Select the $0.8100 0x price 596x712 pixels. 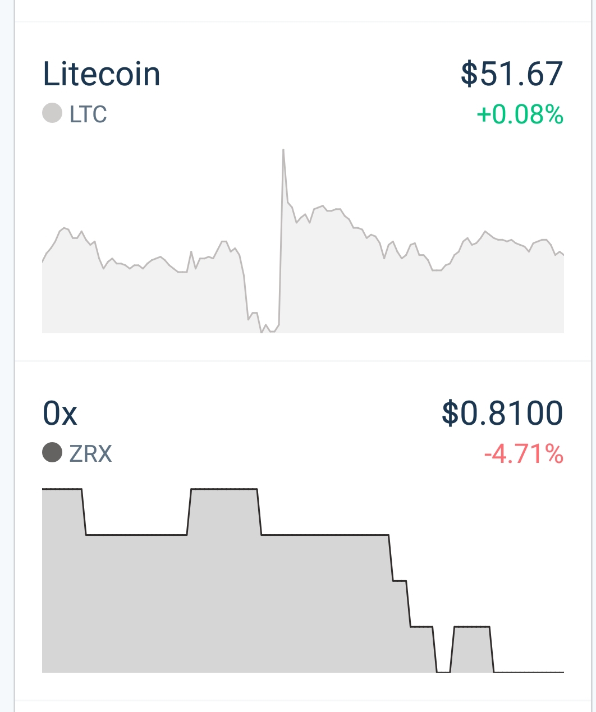[x=502, y=413]
